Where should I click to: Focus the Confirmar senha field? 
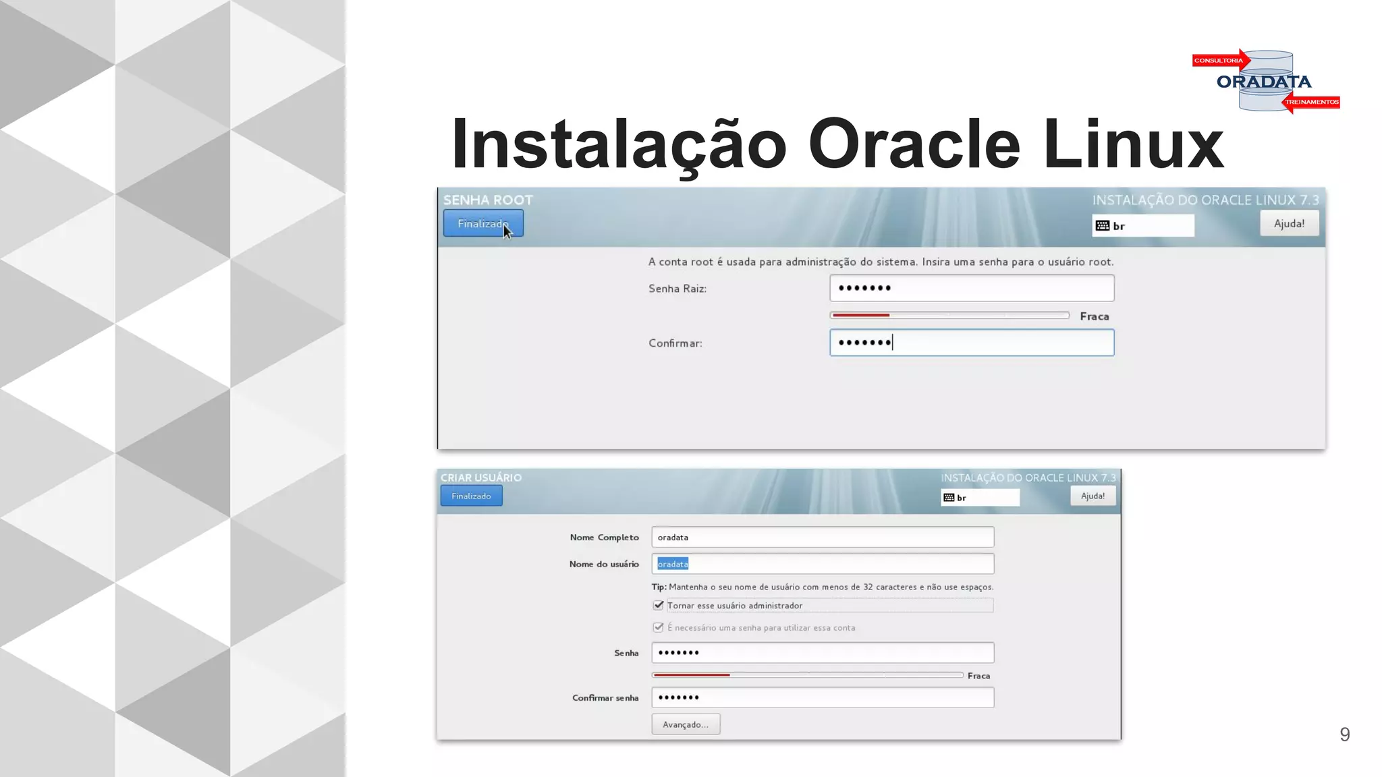point(823,697)
